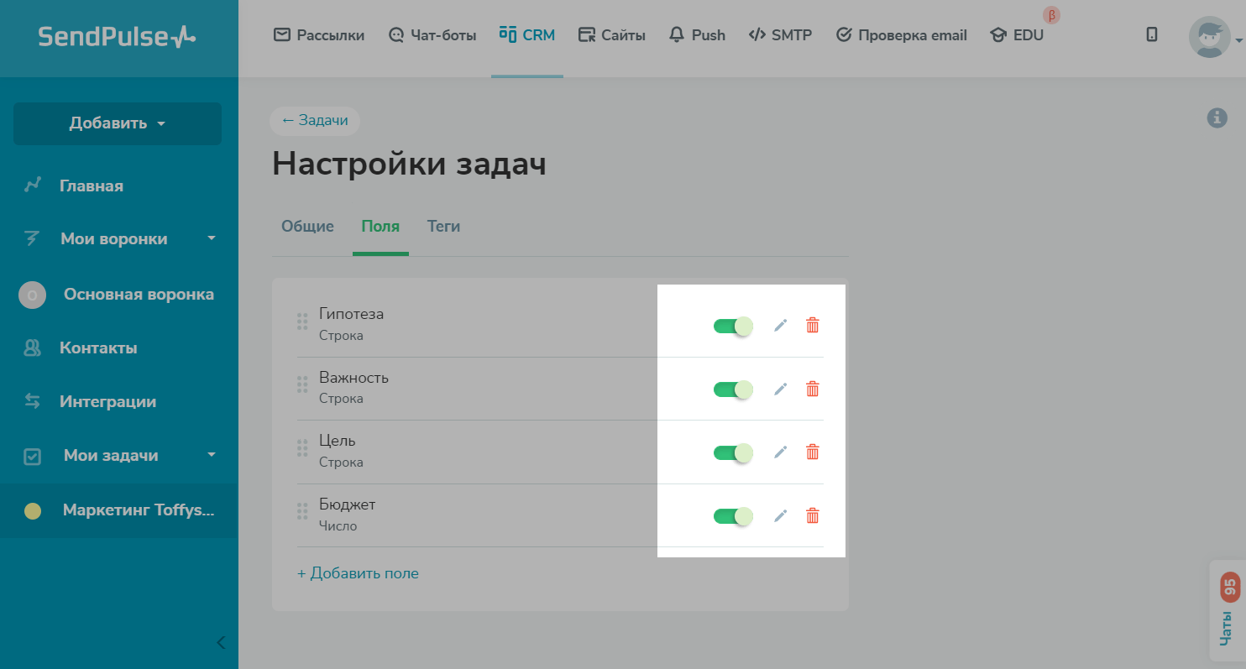
Task: Turn off the Цель field toggle
Action: (x=732, y=452)
